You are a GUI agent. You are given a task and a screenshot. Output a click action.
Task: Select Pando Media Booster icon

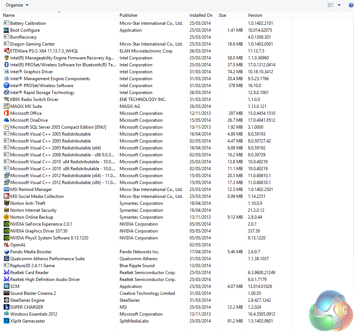7,251
